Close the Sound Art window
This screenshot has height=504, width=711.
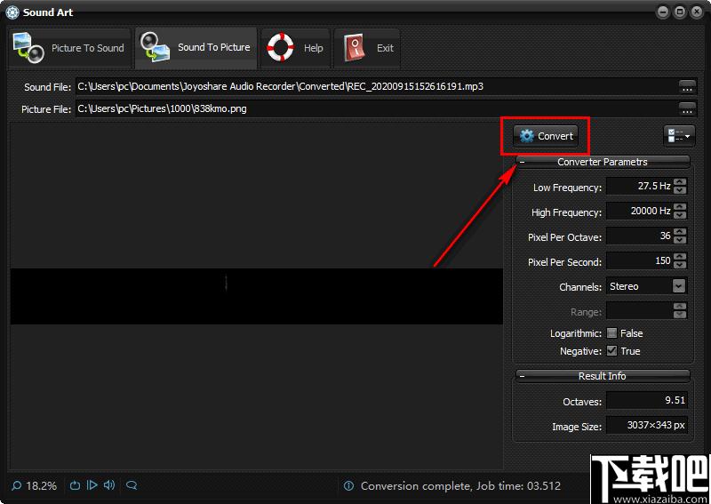click(x=697, y=12)
